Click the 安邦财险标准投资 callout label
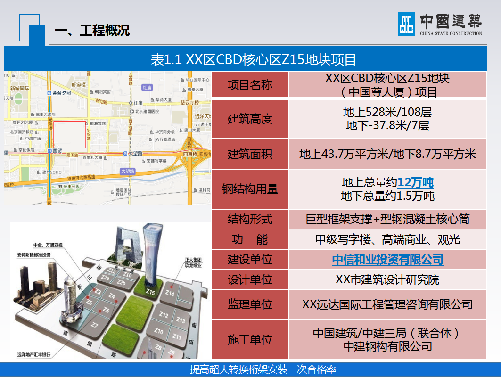This screenshot has width=501, height=377. 34,255
